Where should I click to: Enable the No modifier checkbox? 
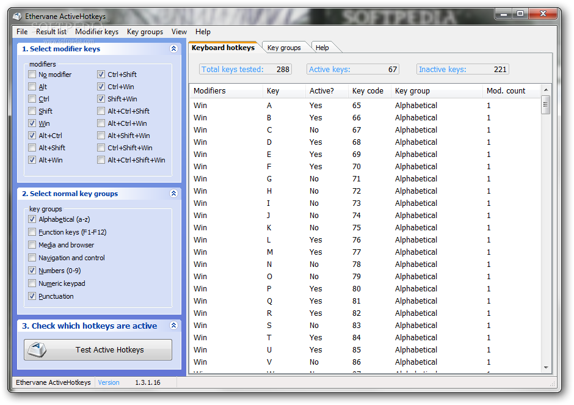point(32,75)
